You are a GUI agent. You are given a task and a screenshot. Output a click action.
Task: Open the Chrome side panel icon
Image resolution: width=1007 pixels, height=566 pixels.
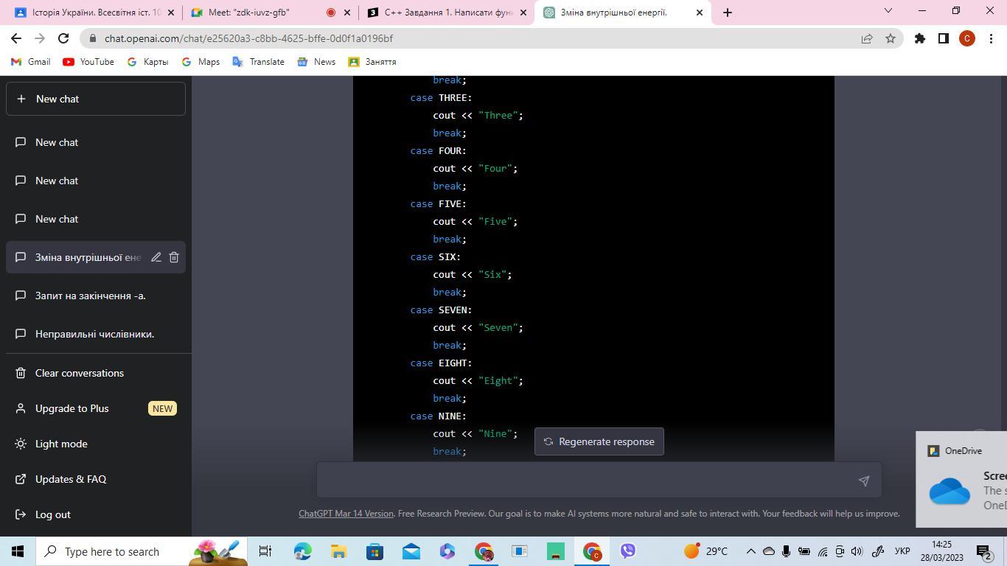tap(943, 38)
